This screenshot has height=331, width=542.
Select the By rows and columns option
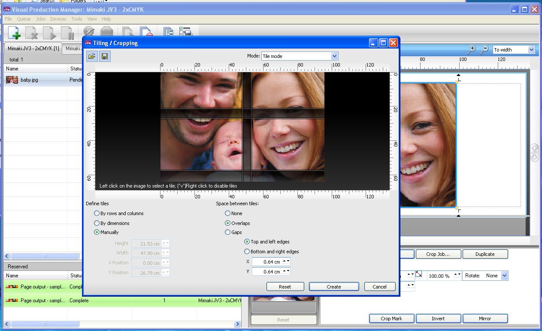coord(97,213)
